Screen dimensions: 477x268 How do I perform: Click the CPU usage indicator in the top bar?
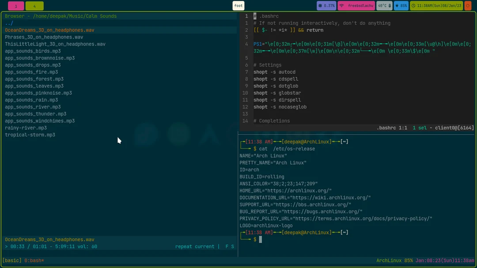(326, 6)
